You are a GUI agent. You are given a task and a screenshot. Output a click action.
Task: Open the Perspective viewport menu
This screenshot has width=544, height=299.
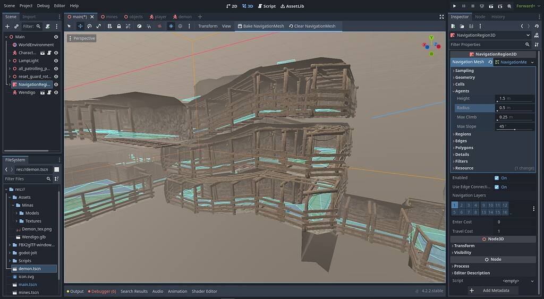[x=81, y=38]
